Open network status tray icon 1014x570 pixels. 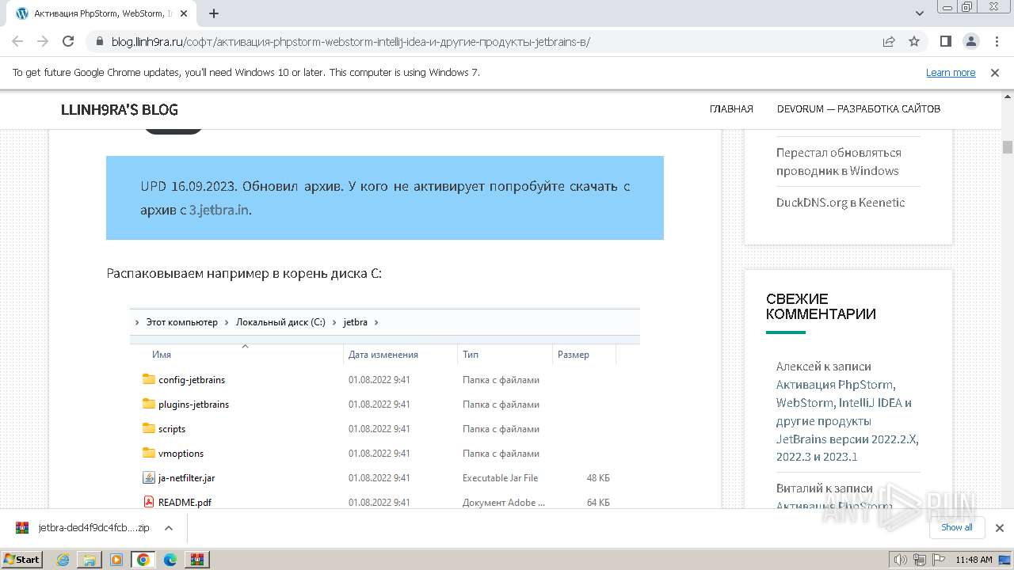point(919,560)
